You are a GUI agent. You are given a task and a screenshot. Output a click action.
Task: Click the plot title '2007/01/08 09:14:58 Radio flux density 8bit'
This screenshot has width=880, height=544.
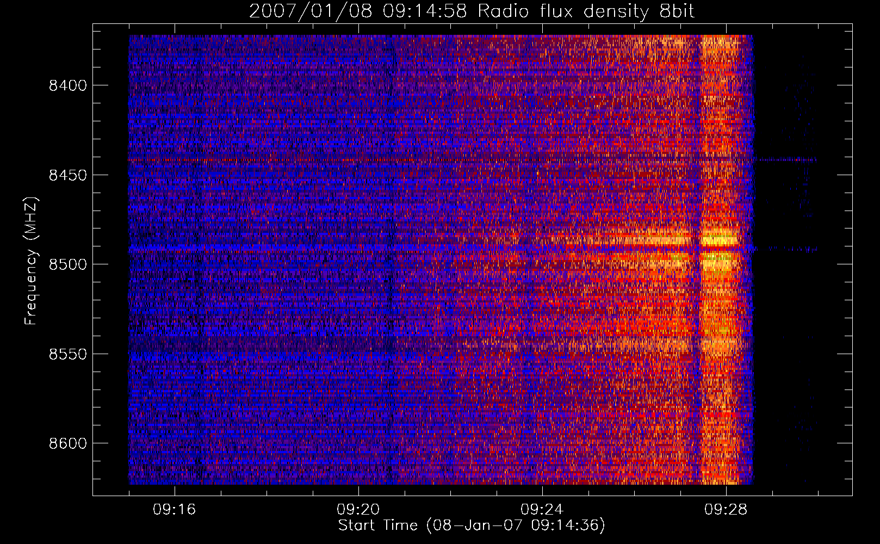click(x=472, y=11)
